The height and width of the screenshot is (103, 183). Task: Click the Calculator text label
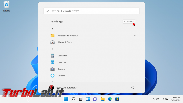(63, 56)
